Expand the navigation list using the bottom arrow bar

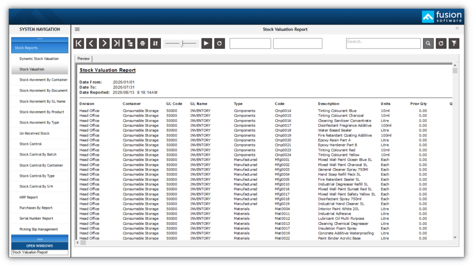click(x=40, y=239)
